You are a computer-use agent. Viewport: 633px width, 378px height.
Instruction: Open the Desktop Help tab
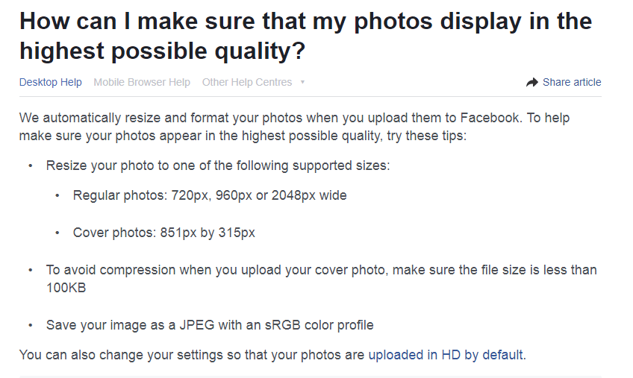[x=51, y=83]
